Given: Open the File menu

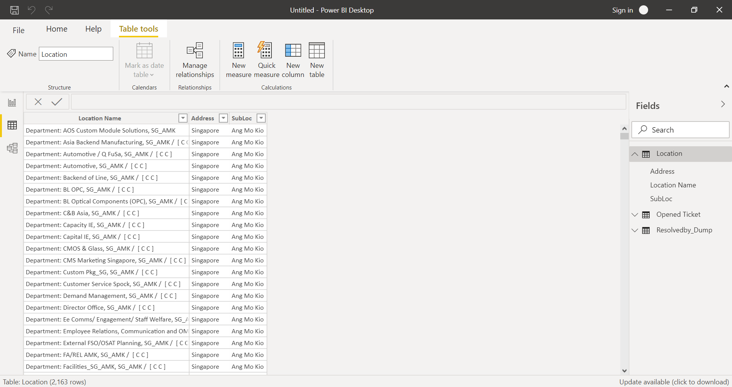Looking at the screenshot, I should tap(18, 30).
